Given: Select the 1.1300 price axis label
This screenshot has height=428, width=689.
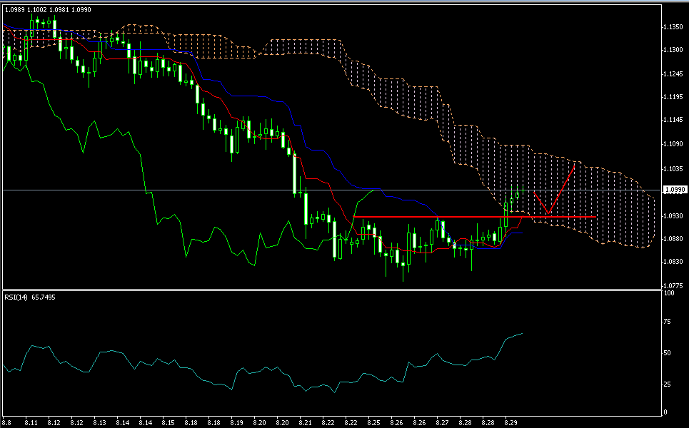Looking at the screenshot, I should tap(673, 50).
